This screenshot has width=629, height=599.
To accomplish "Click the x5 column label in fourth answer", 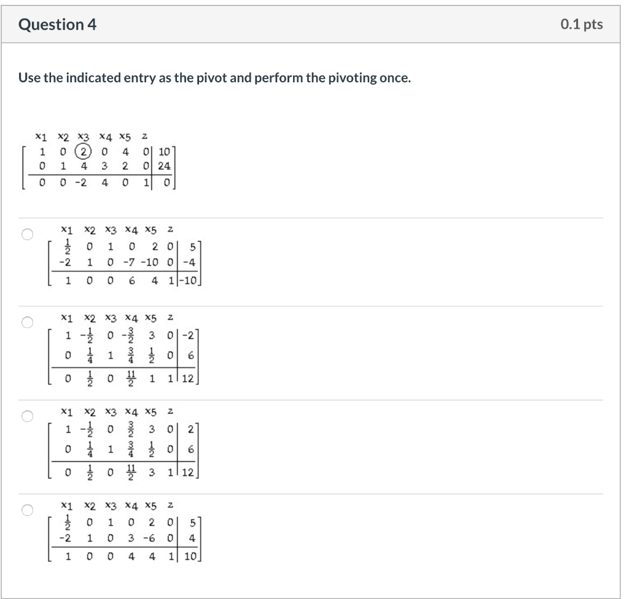I will point(151,506).
